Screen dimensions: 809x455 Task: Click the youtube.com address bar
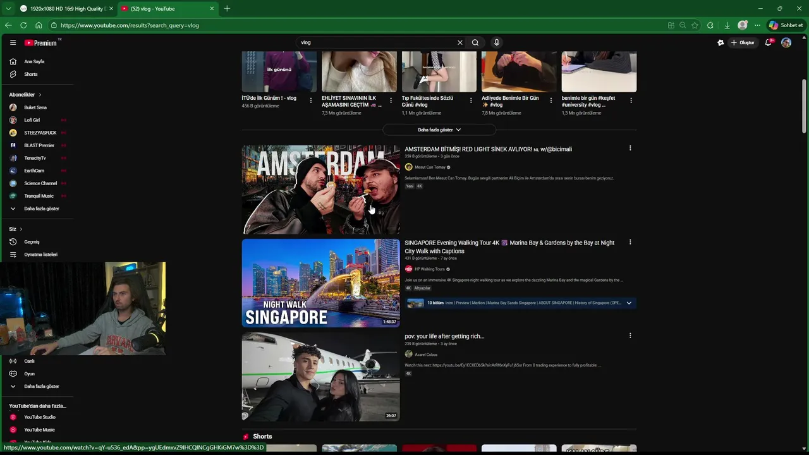[x=354, y=25]
